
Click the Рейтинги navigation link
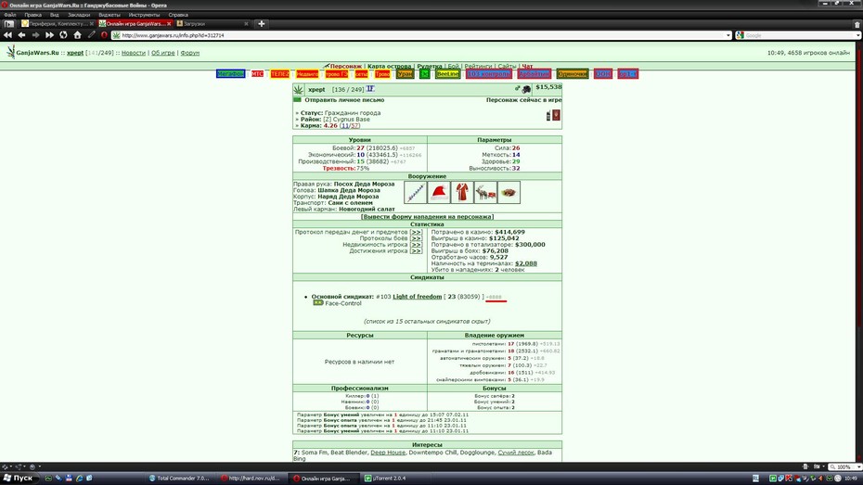coord(478,66)
